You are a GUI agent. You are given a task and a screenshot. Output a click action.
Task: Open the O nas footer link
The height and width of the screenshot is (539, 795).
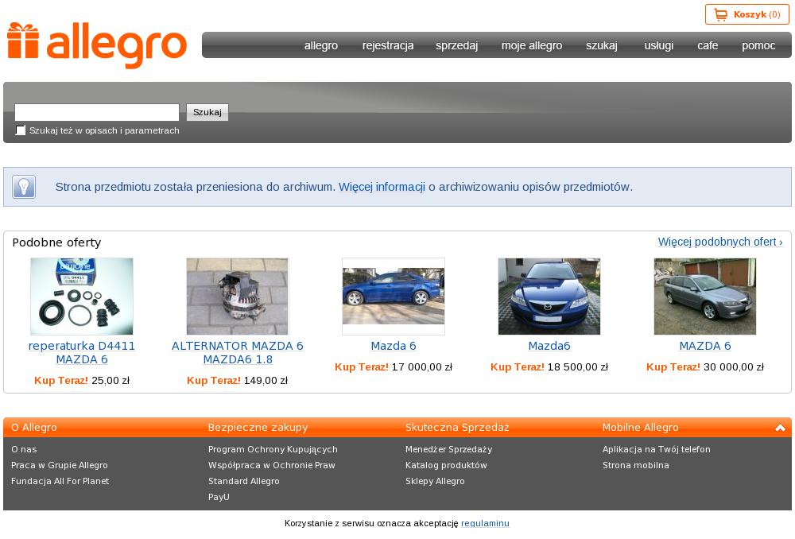[24, 449]
